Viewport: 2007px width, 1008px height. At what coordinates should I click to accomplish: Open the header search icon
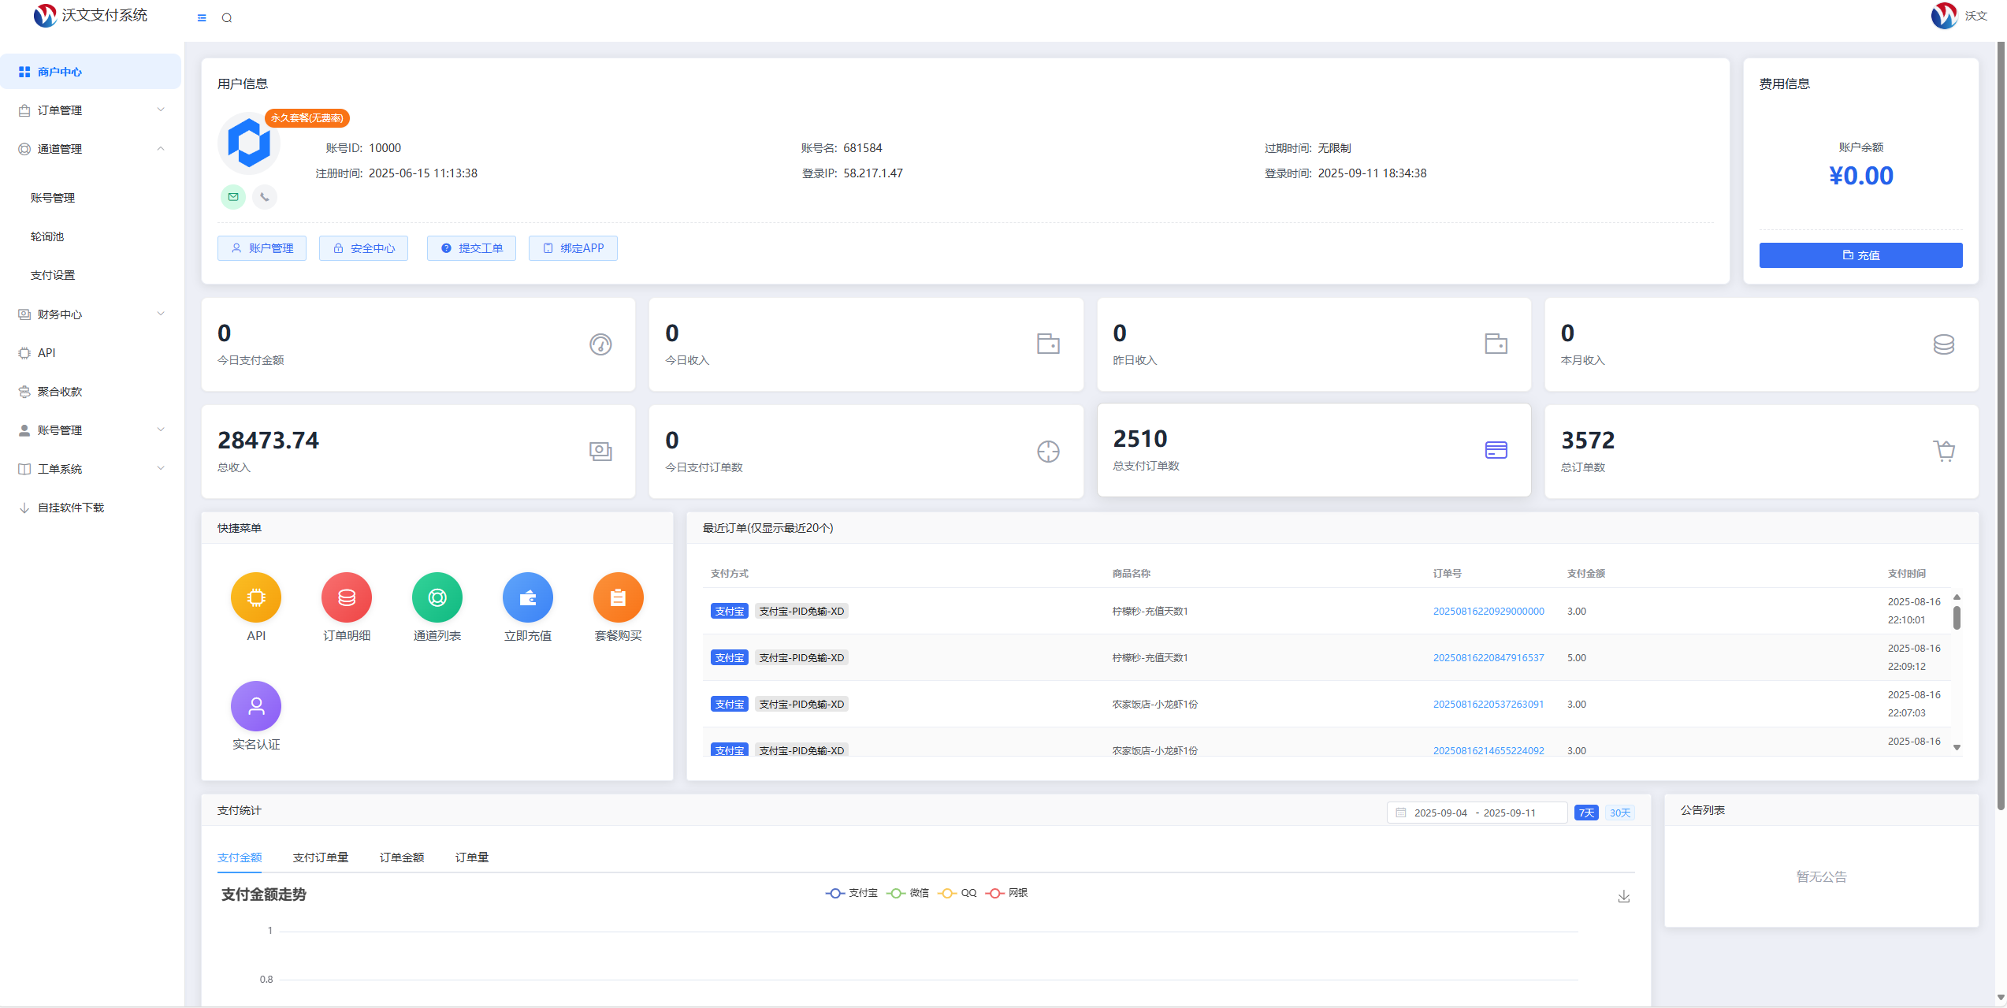click(227, 18)
